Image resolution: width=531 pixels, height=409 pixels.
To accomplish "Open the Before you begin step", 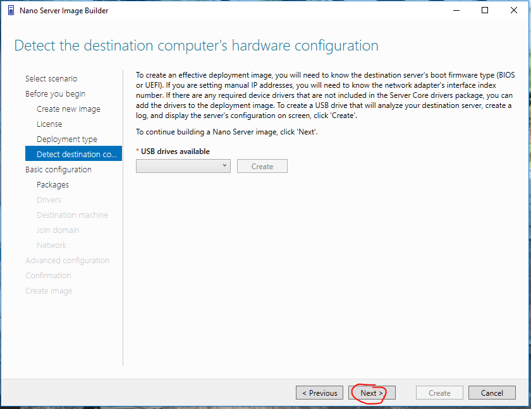I will 55,94.
